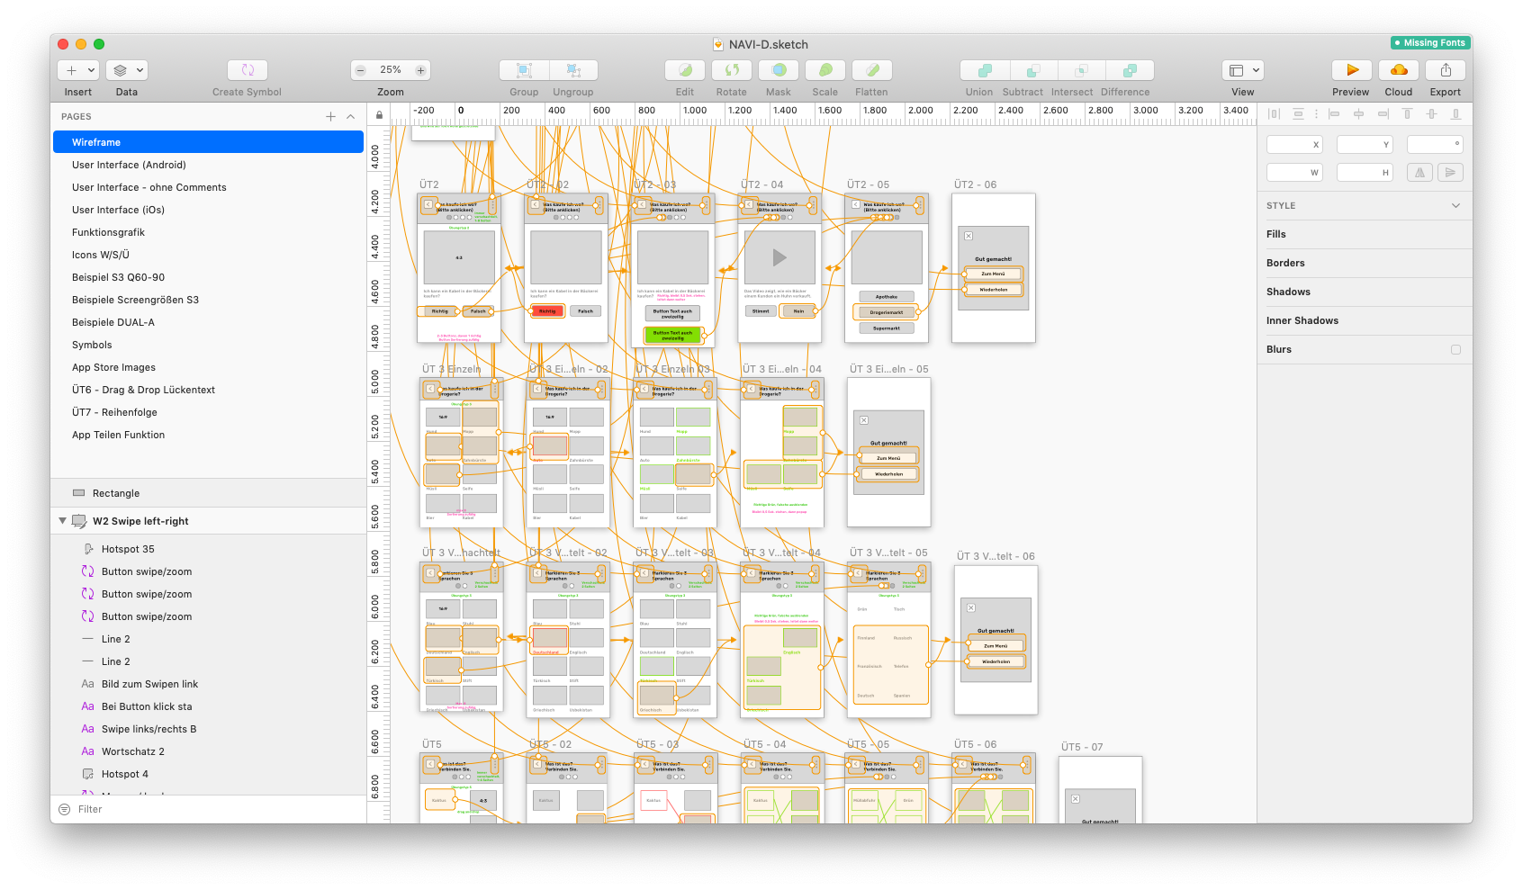Click align vertical centers icon
The height and width of the screenshot is (890, 1523).
coord(1431,114)
